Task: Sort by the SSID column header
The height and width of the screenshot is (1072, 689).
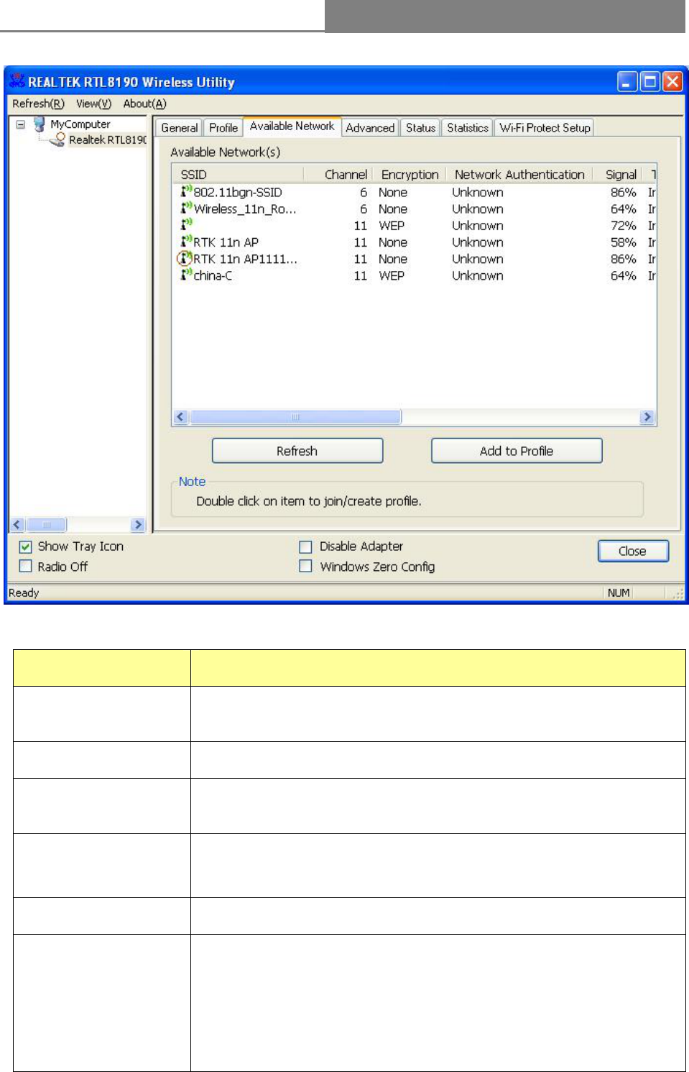Action: pyautogui.click(x=239, y=174)
